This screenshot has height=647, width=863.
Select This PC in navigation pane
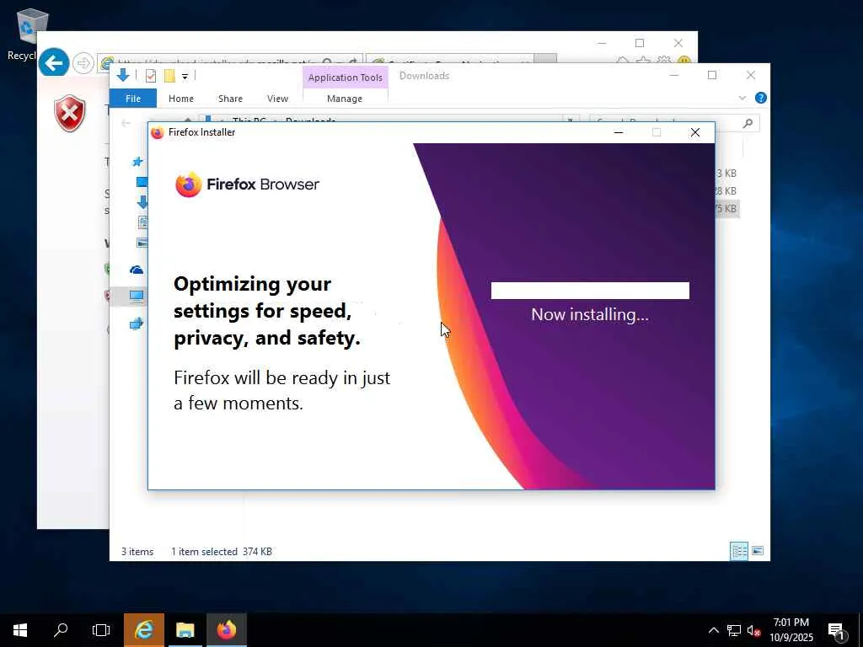137,297
